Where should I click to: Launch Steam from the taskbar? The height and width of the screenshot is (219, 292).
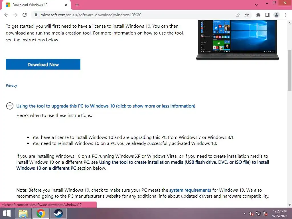click(x=58, y=213)
